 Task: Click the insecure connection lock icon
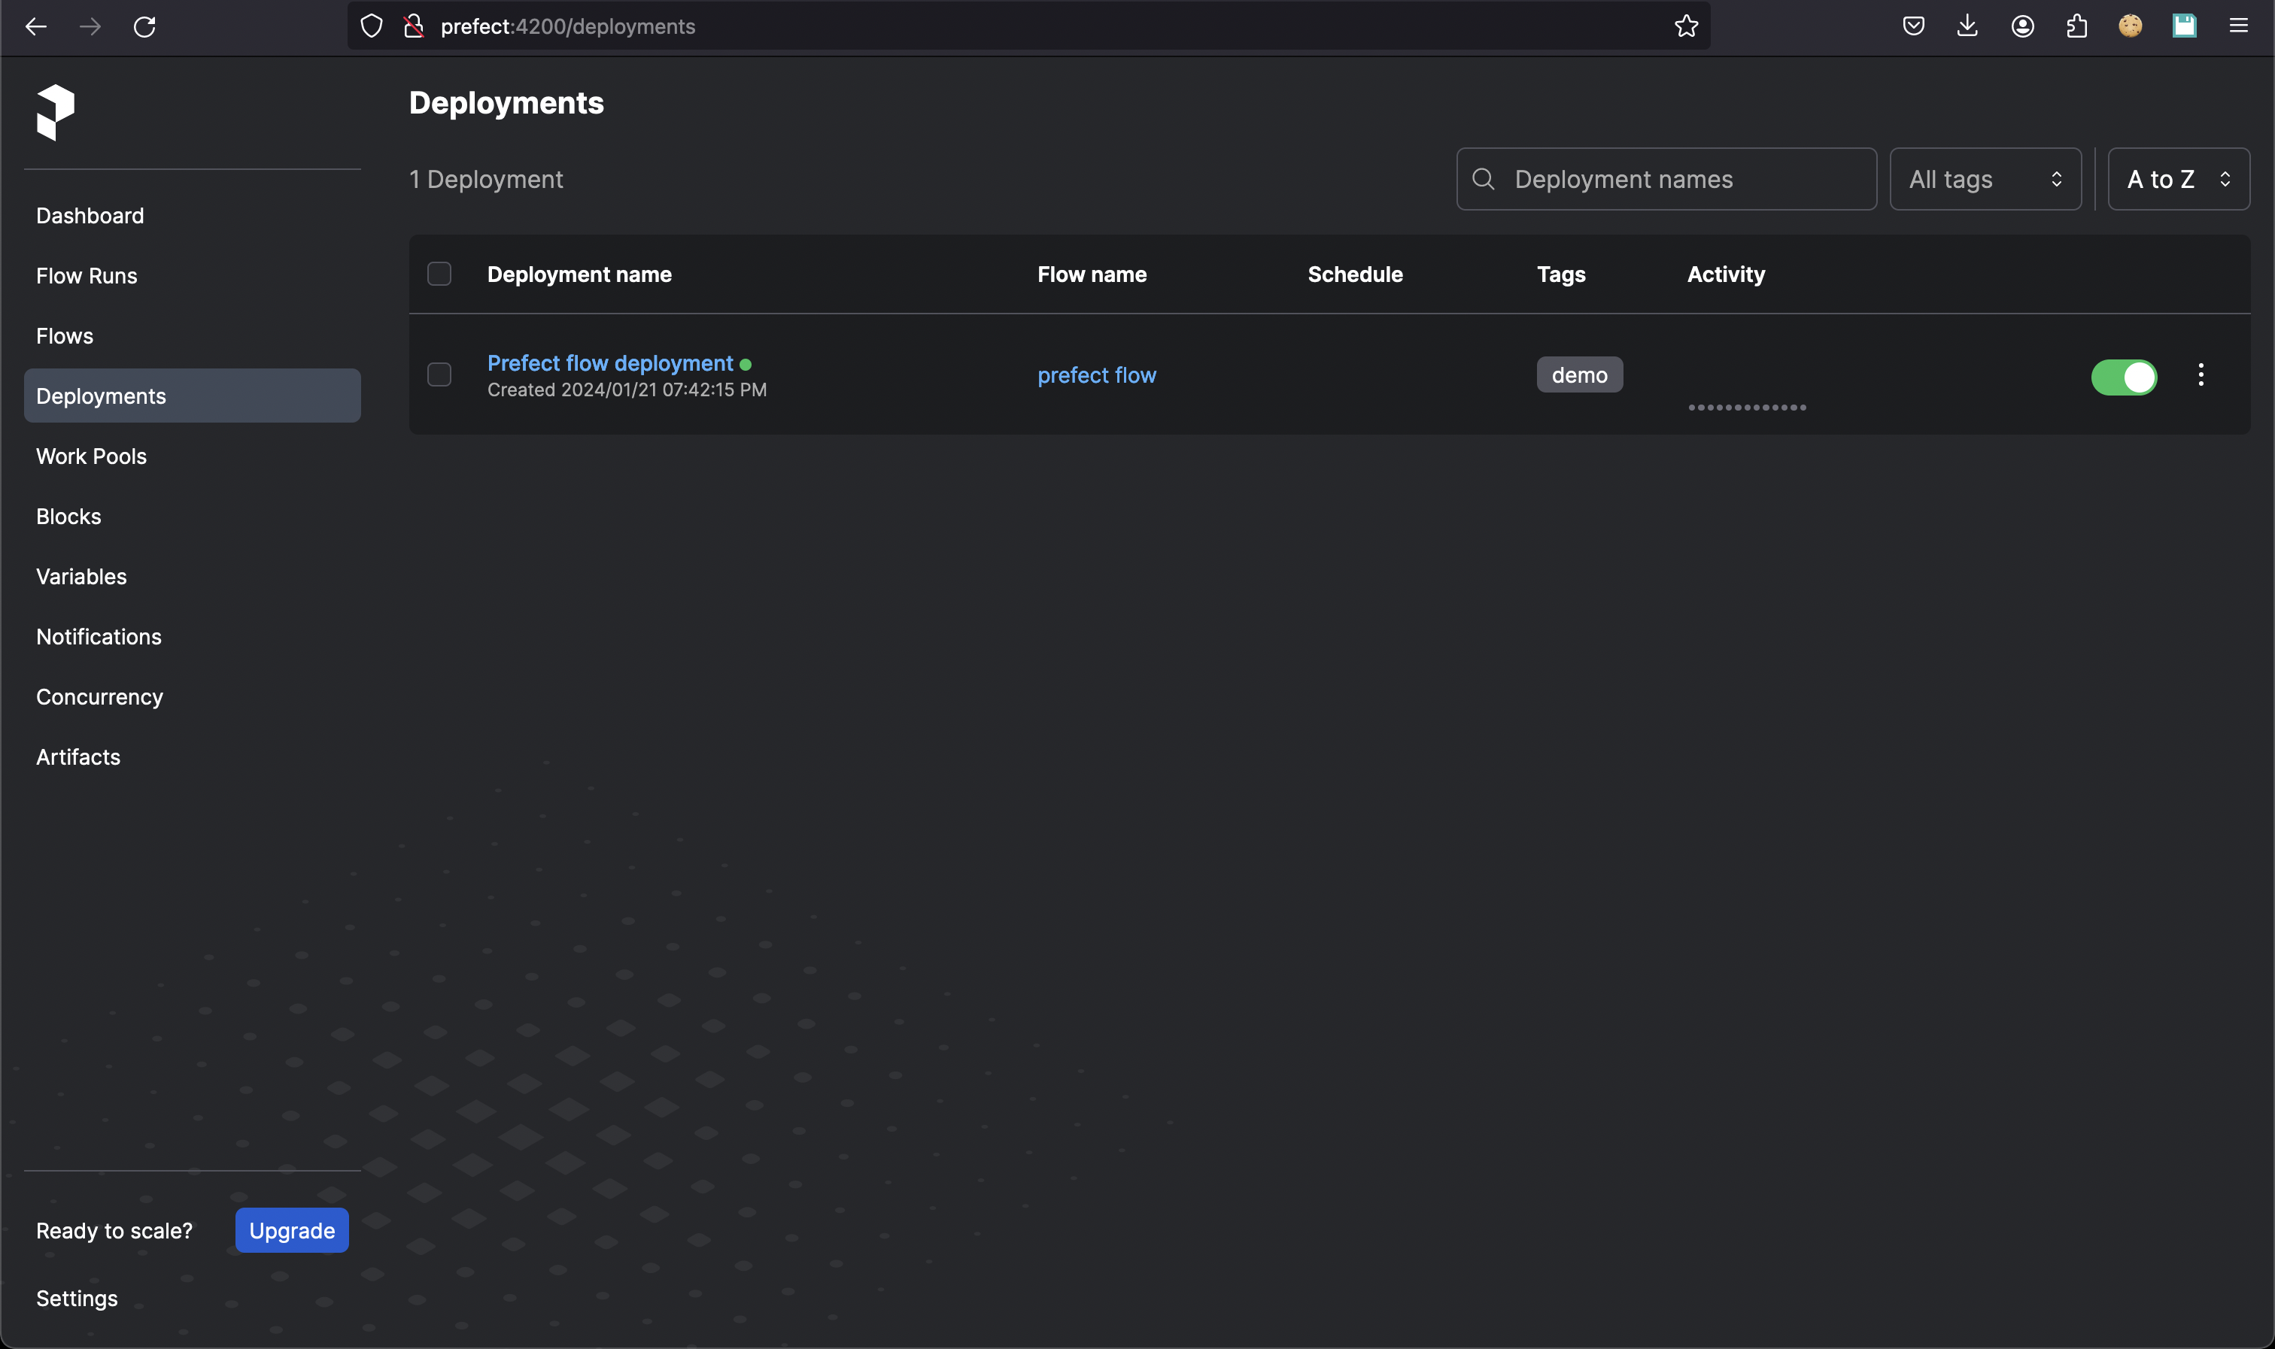point(414,26)
